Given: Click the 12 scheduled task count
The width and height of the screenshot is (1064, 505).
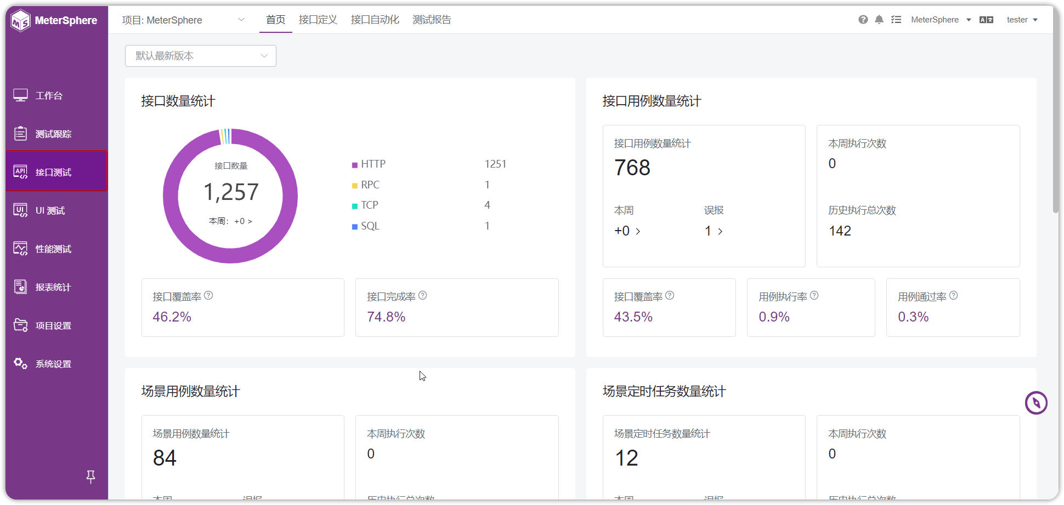Looking at the screenshot, I should click(x=626, y=458).
